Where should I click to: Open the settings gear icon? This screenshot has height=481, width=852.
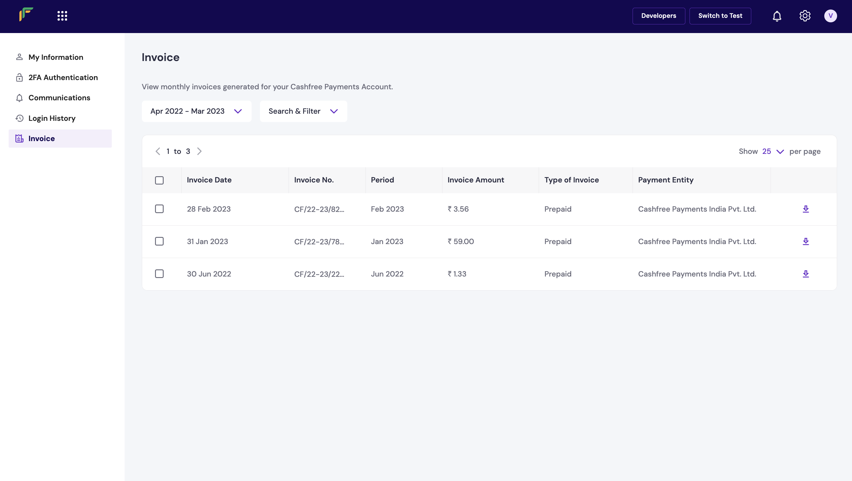click(804, 15)
